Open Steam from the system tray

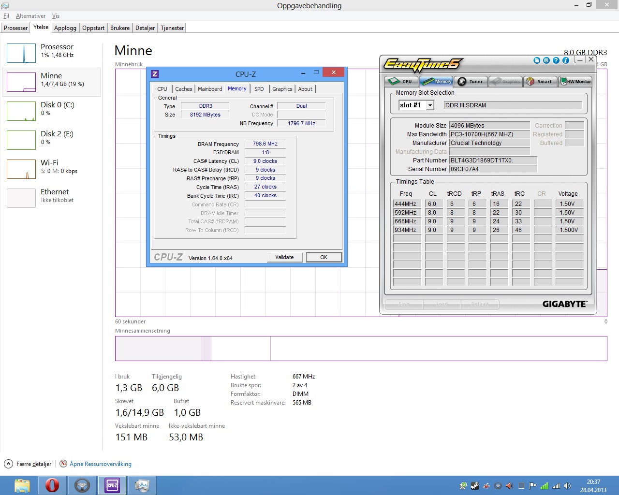[x=475, y=486]
